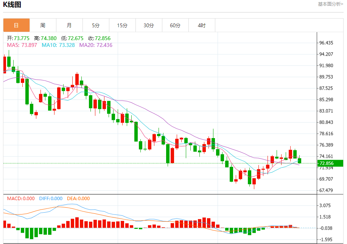The image size is (347, 244).
Task: Click the 78.616 price axis label
Action: click(x=326, y=134)
